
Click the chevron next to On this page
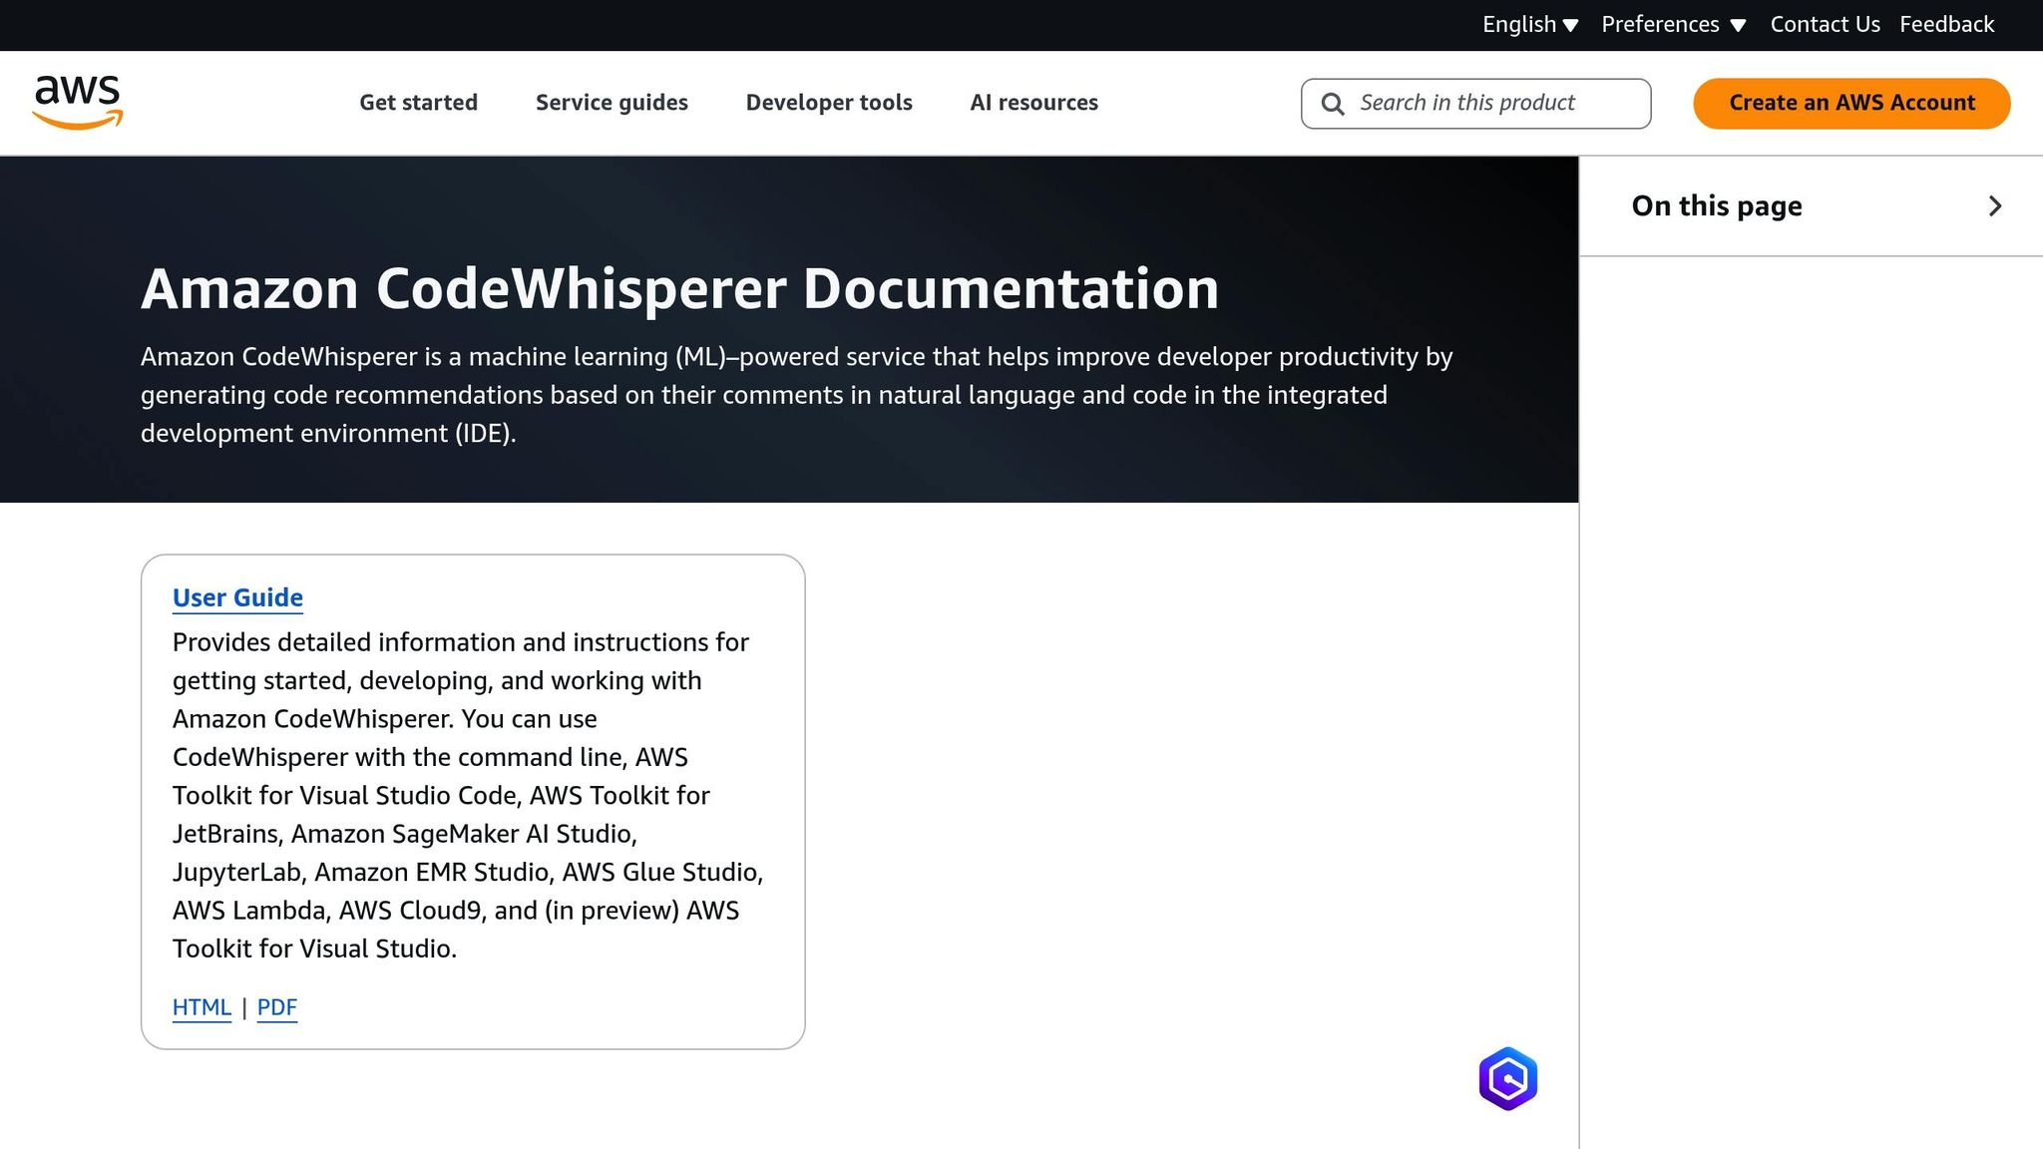(1995, 205)
